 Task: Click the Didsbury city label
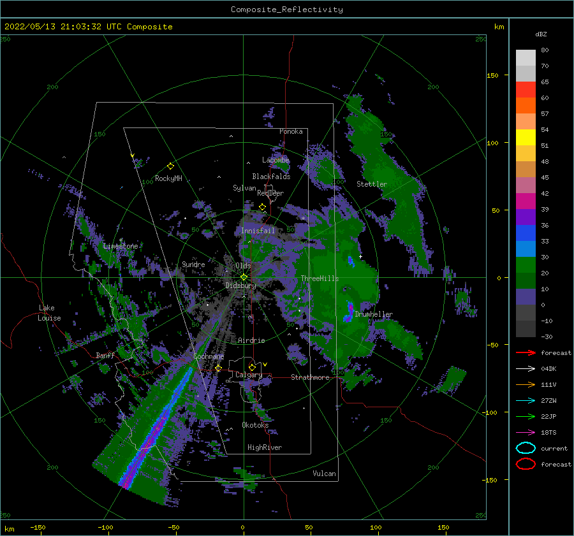pyautogui.click(x=240, y=286)
